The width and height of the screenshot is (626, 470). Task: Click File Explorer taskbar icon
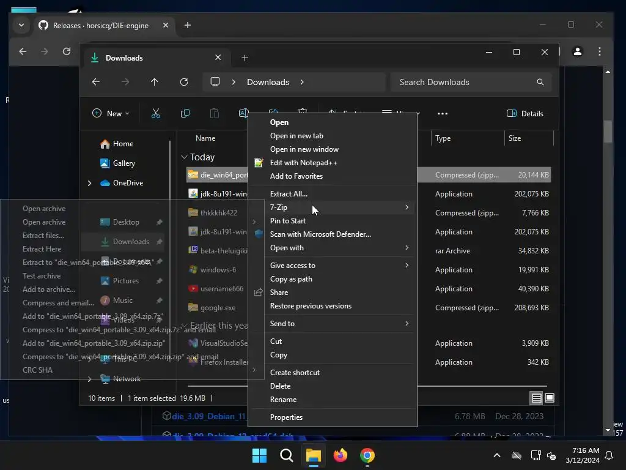point(314,455)
